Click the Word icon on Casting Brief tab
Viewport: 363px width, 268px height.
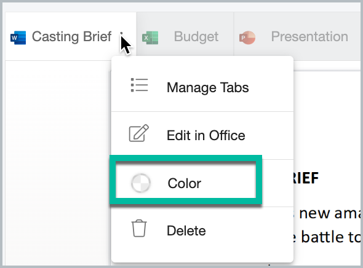pyautogui.click(x=18, y=37)
